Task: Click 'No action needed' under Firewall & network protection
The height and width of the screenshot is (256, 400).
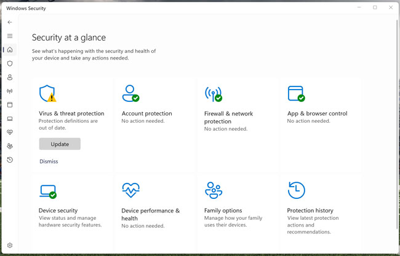Action: tap(226, 129)
